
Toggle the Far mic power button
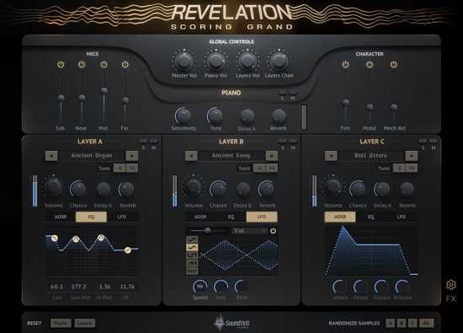click(125, 64)
